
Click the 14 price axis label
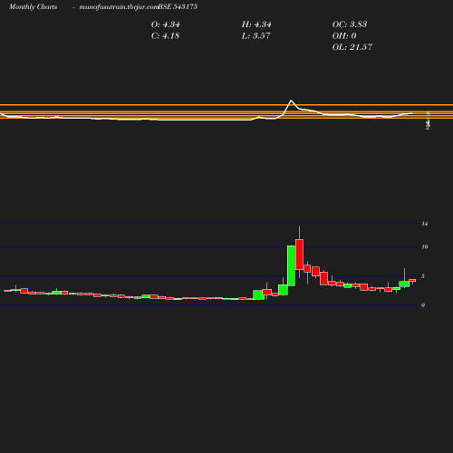pyautogui.click(x=425, y=224)
